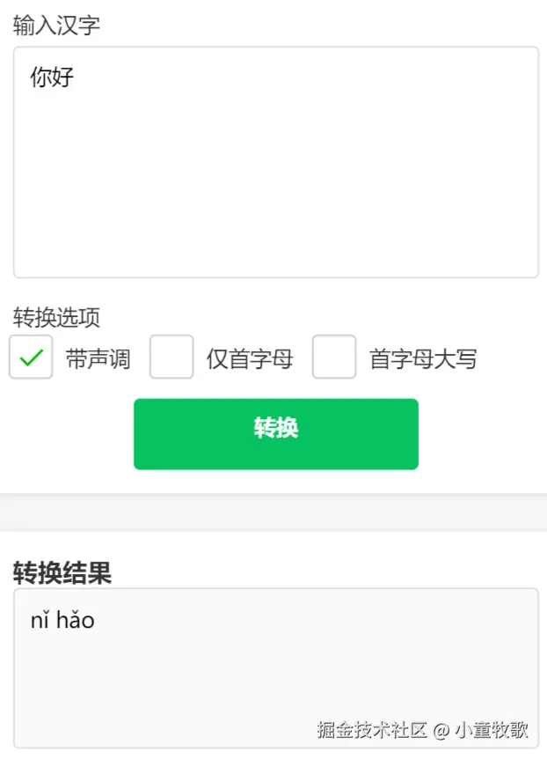
Task: Click the green checkmark in the first checkbox
Action: [31, 357]
